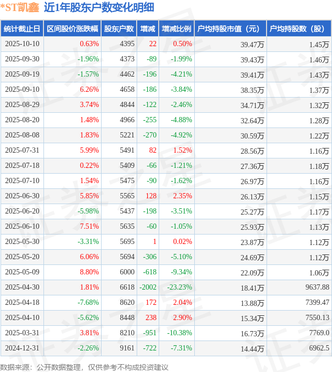Click the 股东户数 column header
This screenshot has width=332, height=372.
click(x=119, y=29)
